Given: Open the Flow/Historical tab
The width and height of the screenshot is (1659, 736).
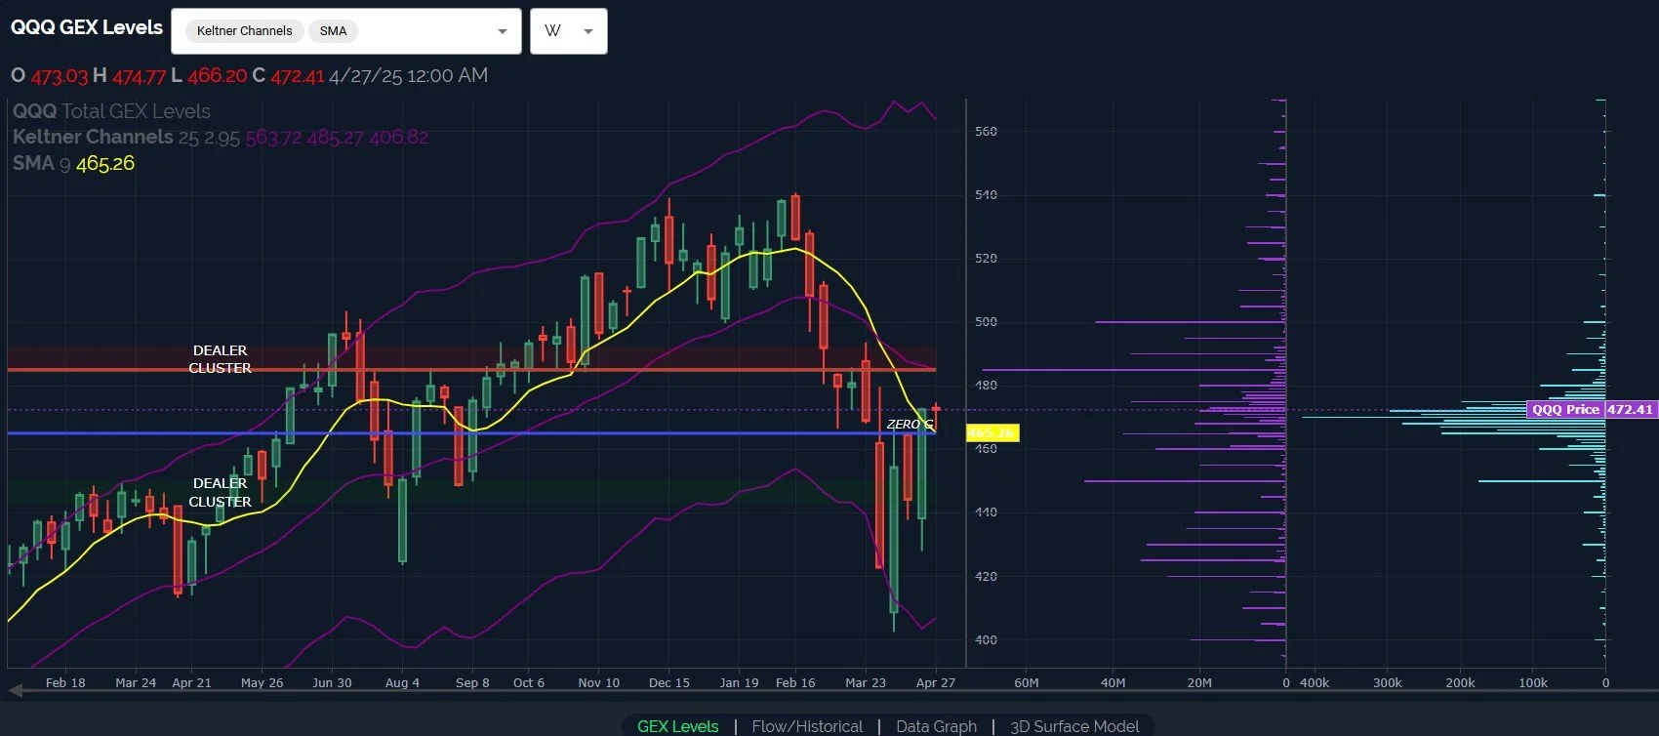Looking at the screenshot, I should pyautogui.click(x=807, y=726).
